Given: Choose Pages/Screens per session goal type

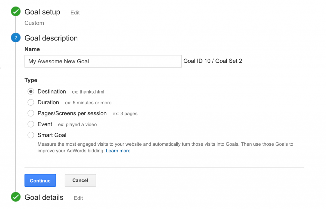Looking at the screenshot, I should [31, 113].
